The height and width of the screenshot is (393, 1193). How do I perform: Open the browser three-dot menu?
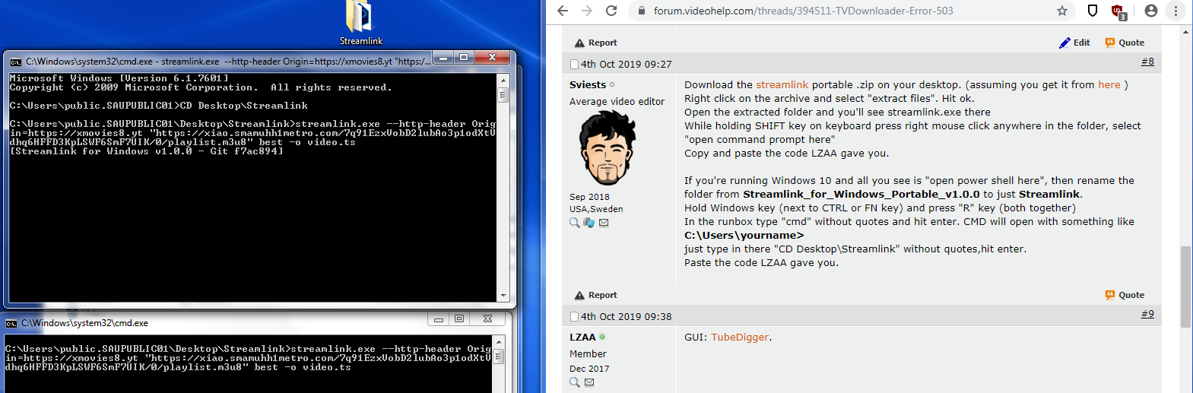[x=1176, y=11]
